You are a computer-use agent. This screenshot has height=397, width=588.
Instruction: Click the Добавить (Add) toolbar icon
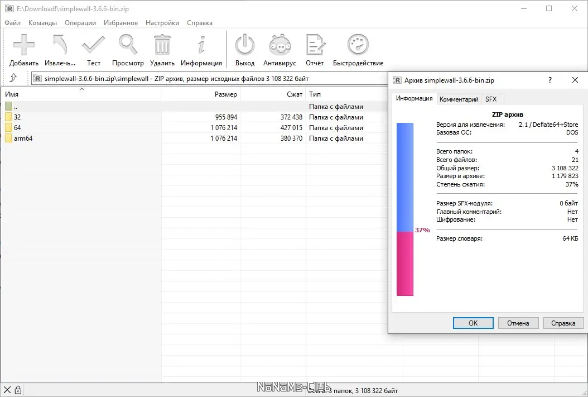24,45
